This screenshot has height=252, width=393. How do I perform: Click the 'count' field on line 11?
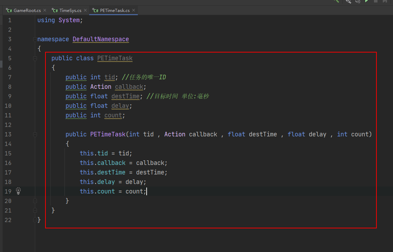[x=113, y=115]
